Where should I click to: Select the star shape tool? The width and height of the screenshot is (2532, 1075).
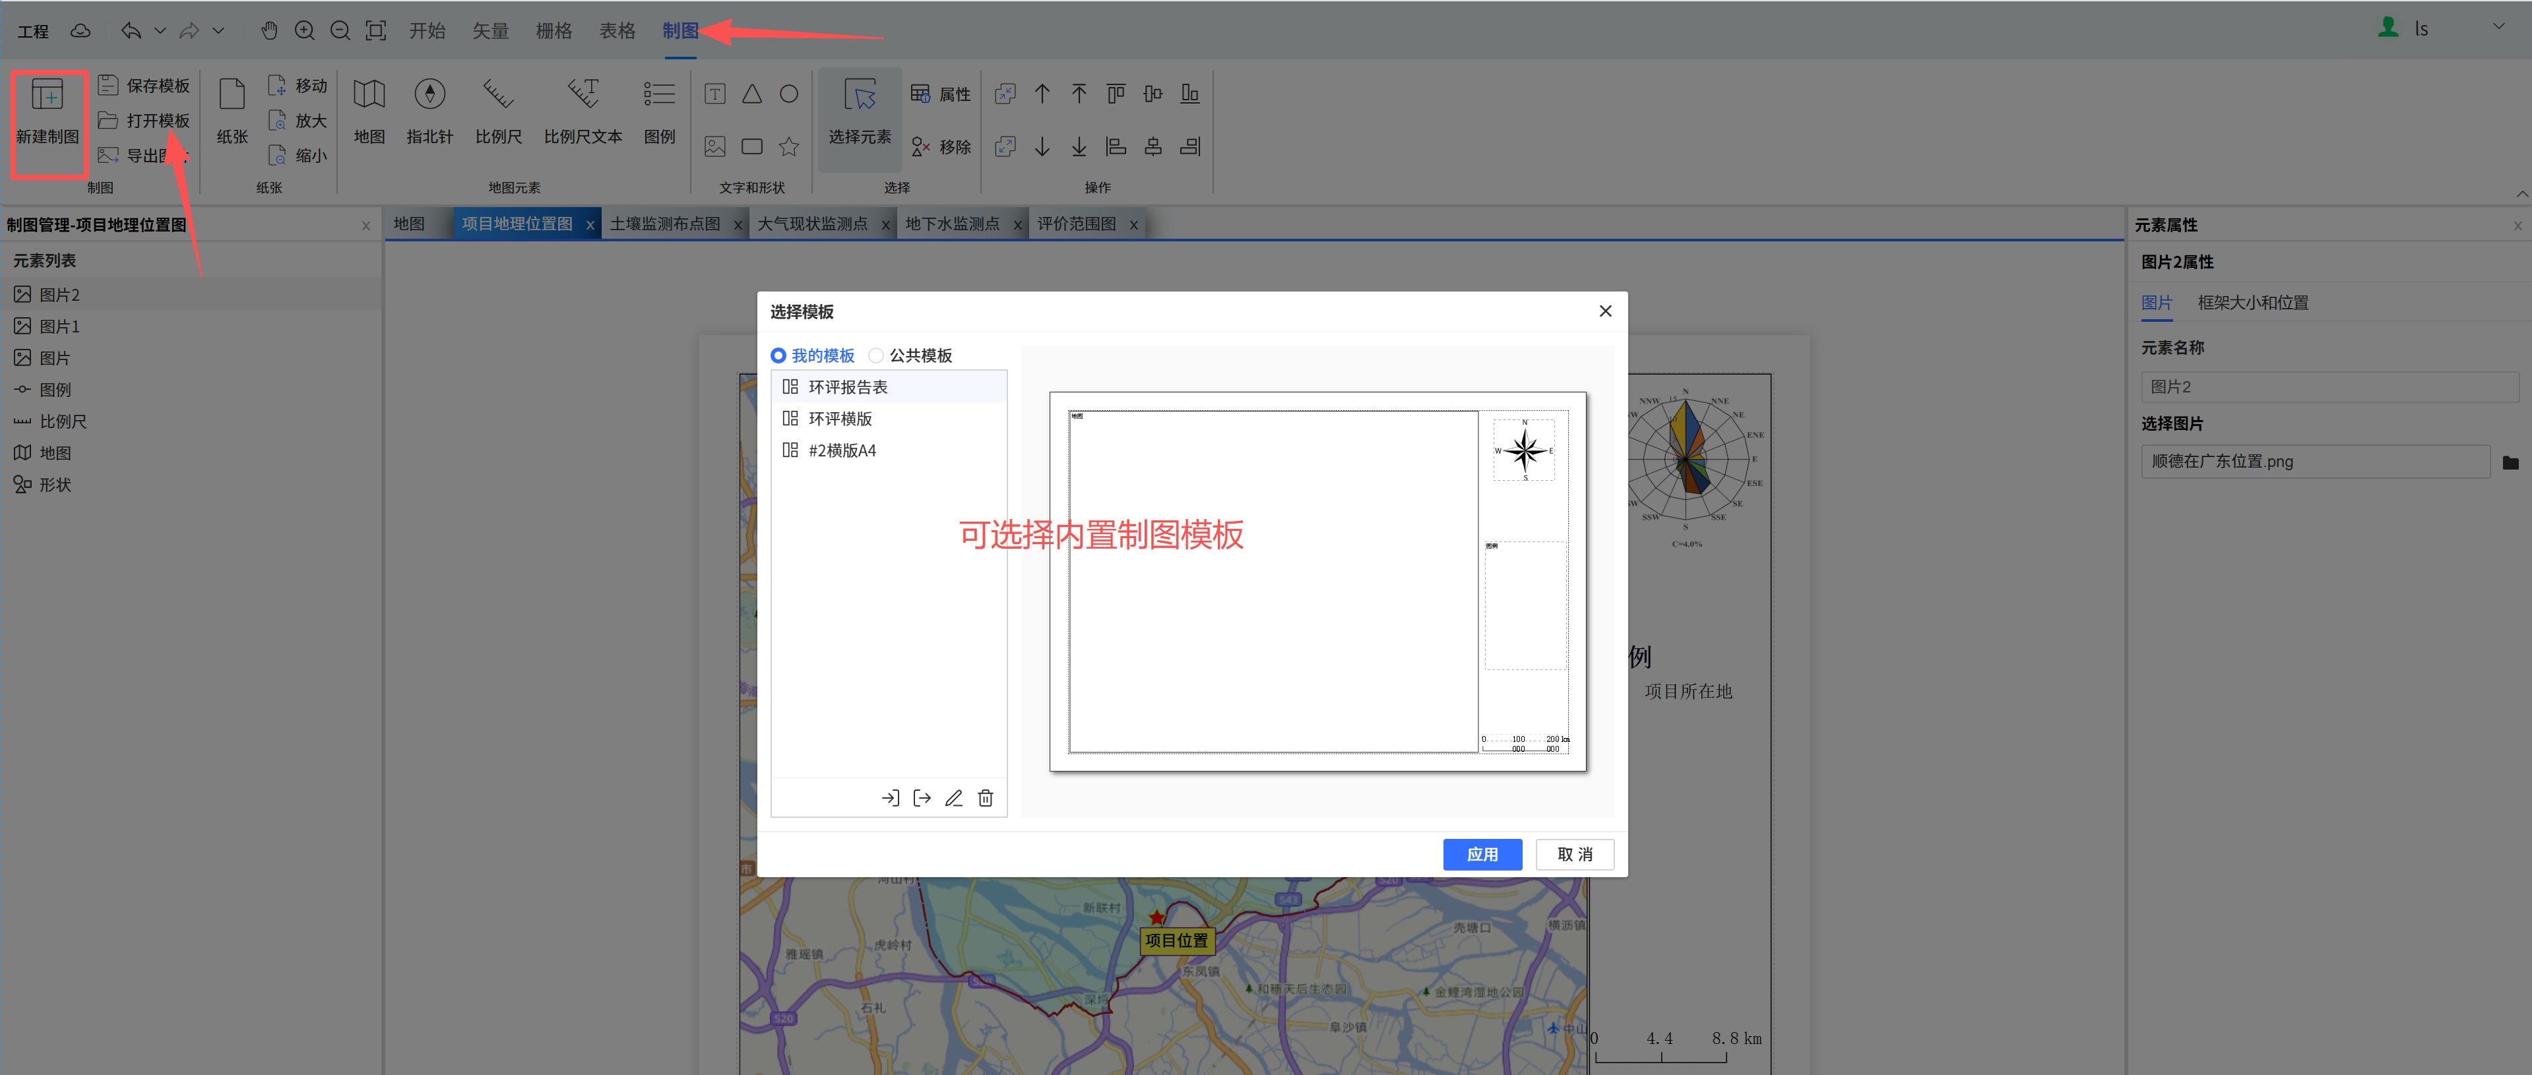pyautogui.click(x=789, y=146)
